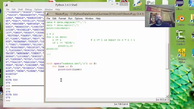Click the 'print(len(data))' code line
This screenshot has height=109, width=194.
tap(58, 28)
